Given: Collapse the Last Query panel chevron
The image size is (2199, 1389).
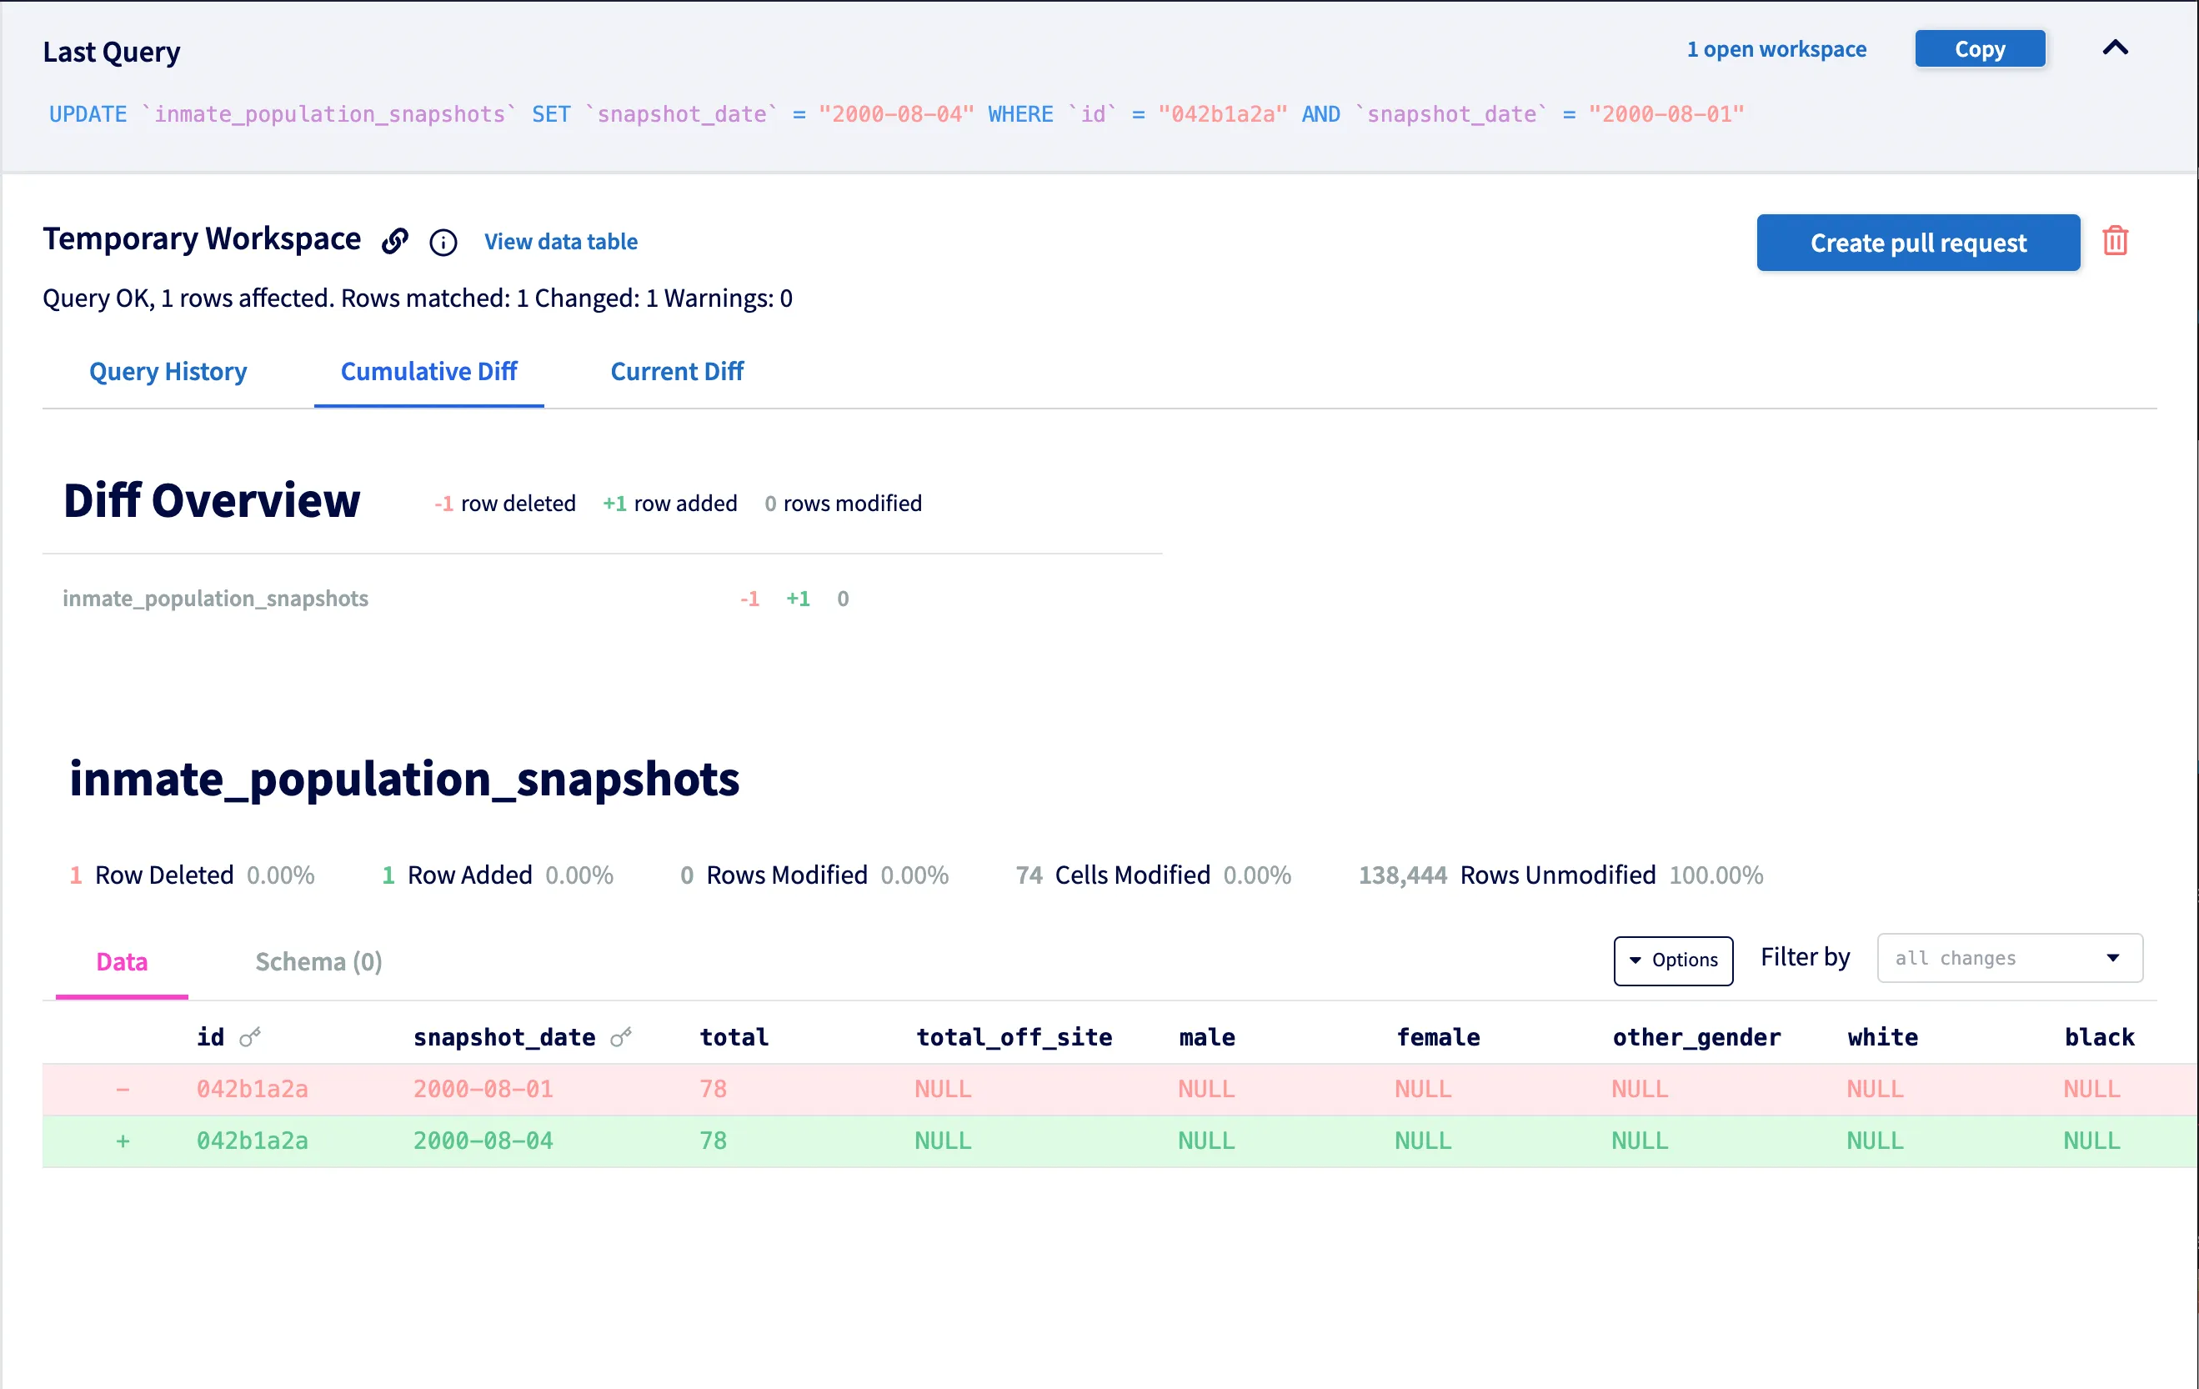Looking at the screenshot, I should 2115,48.
